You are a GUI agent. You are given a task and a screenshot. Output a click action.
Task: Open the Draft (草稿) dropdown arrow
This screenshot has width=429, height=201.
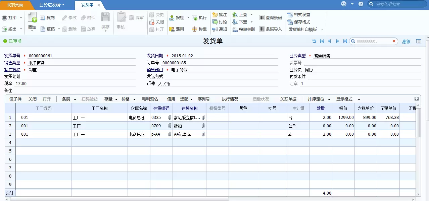coord(59,29)
